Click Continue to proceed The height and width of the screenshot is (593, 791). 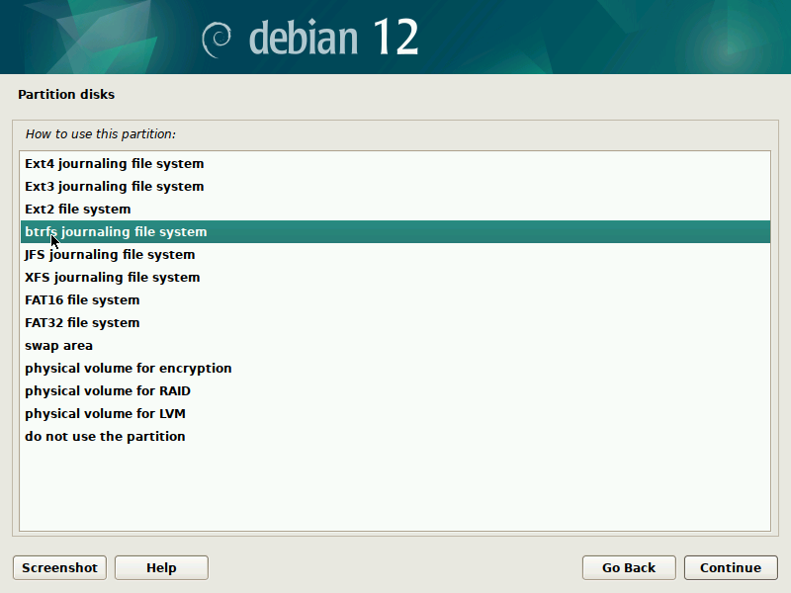click(731, 567)
